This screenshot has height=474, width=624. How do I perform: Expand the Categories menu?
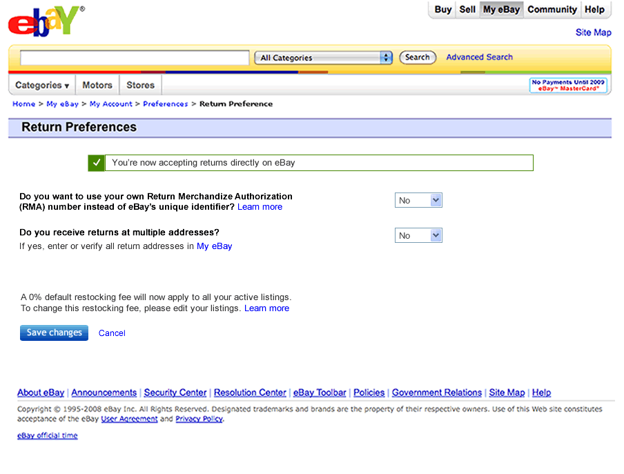click(42, 85)
